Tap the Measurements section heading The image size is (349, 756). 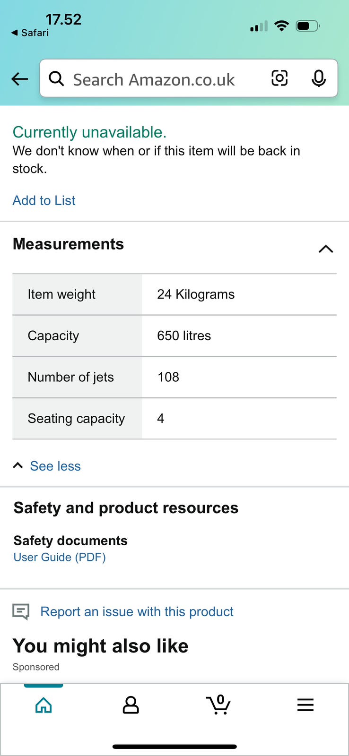point(69,244)
